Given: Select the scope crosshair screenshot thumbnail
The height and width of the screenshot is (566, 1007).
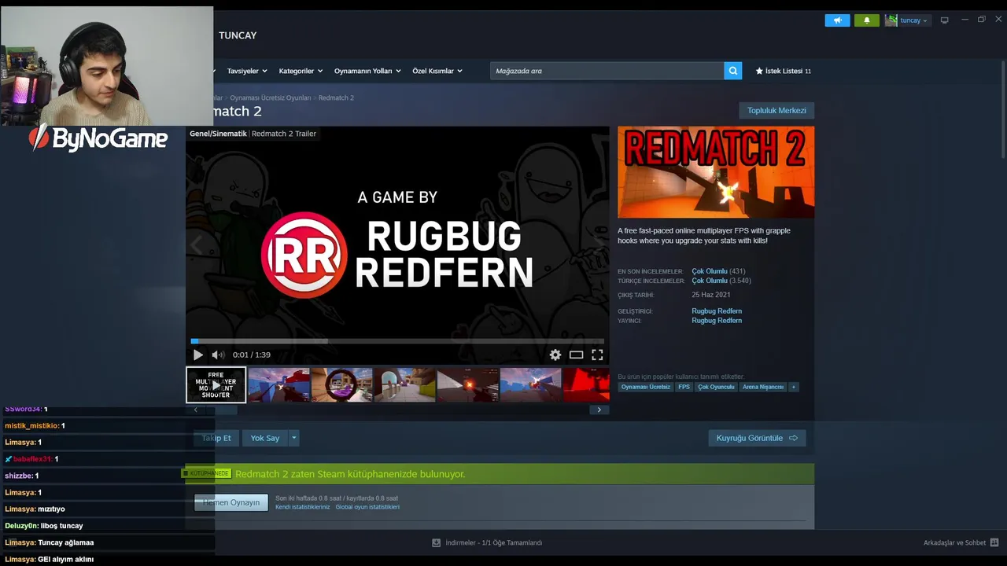Looking at the screenshot, I should pos(341,385).
